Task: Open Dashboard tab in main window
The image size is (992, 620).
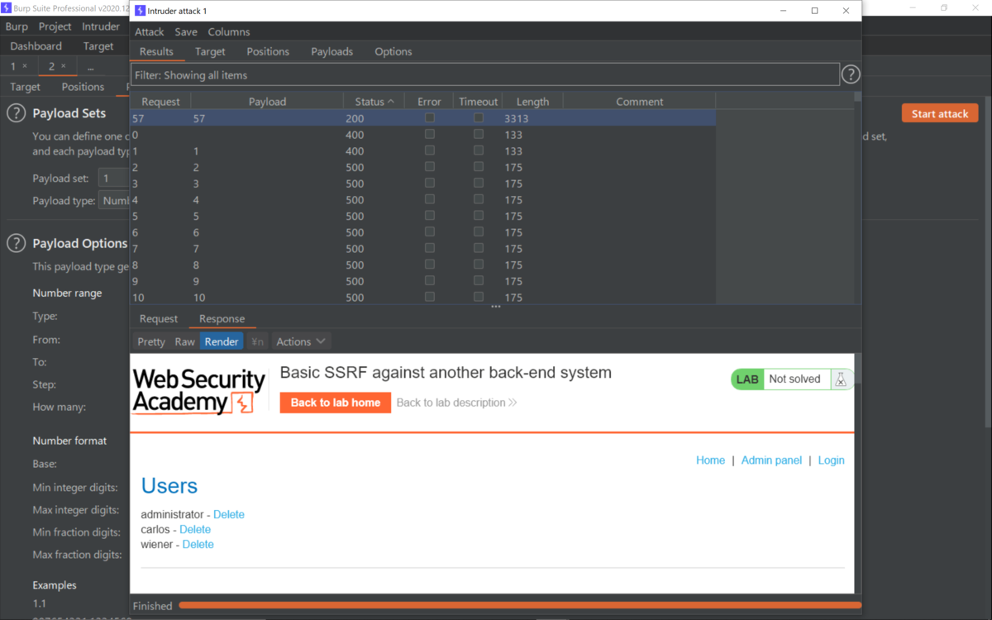Action: pyautogui.click(x=36, y=46)
